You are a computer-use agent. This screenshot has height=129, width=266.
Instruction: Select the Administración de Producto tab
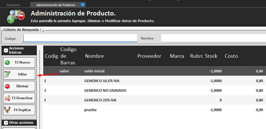click(56, 5)
